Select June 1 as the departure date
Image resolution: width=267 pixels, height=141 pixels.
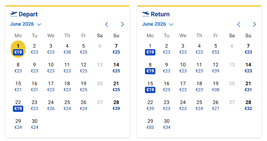pyautogui.click(x=18, y=49)
